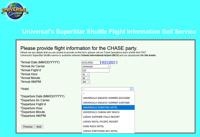
Task: Select Loews Portofino Bay Hotel option
Action: pos(108,131)
